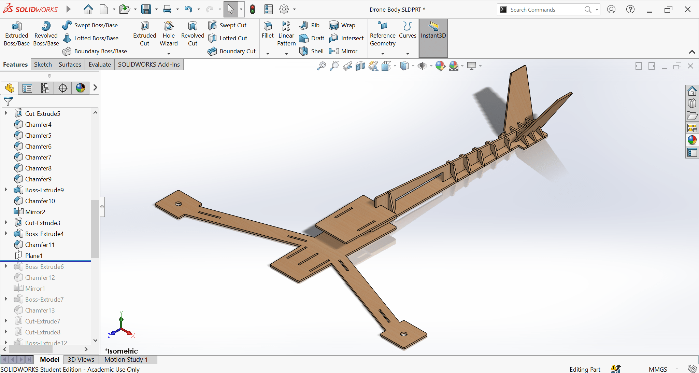Open Design Library in task pane
This screenshot has height=373, width=699.
coord(692,103)
